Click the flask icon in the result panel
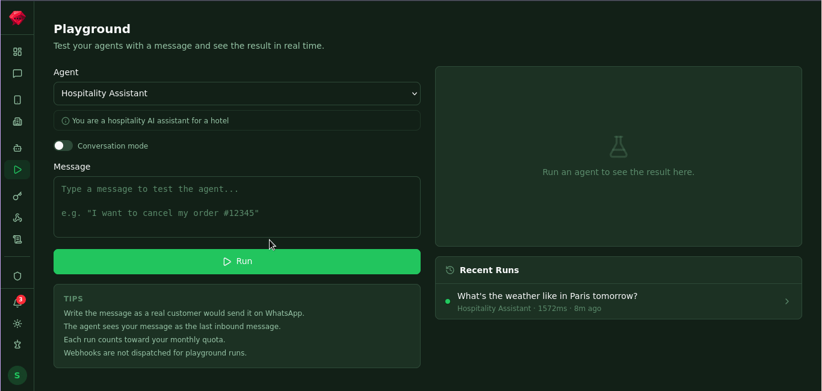Viewport: 822px width, 391px height. [619, 147]
